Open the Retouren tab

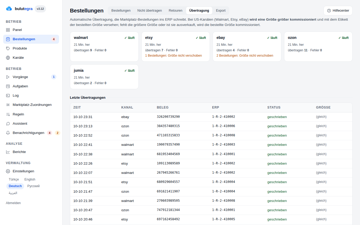(x=175, y=11)
